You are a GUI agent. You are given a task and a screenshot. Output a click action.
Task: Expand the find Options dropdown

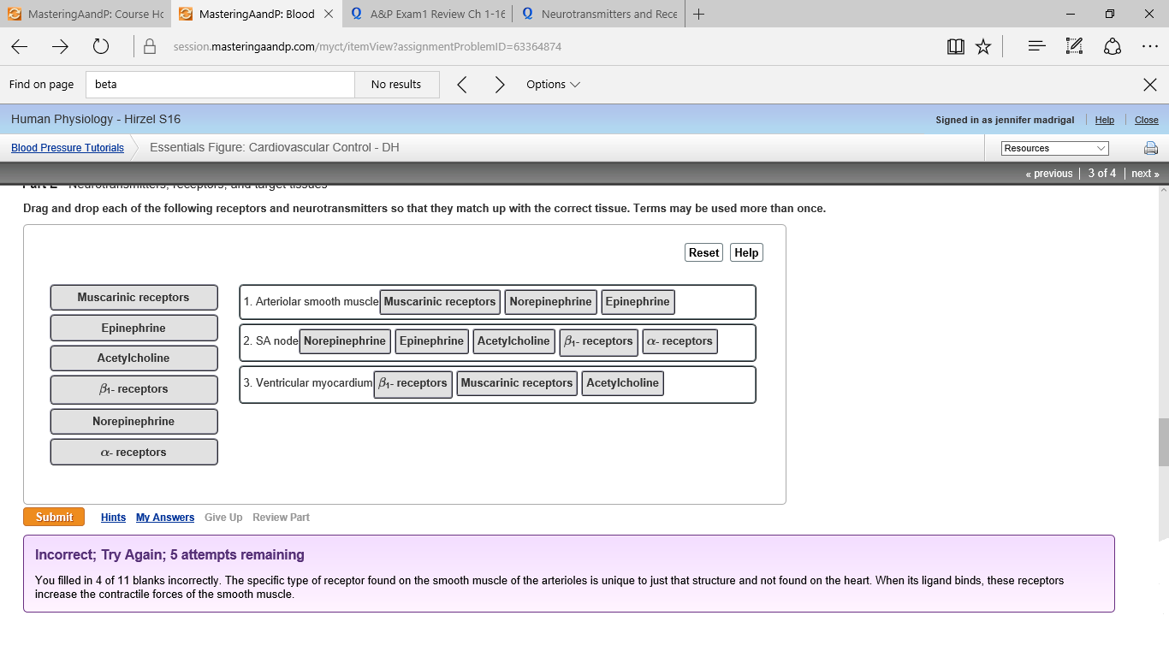tap(553, 85)
